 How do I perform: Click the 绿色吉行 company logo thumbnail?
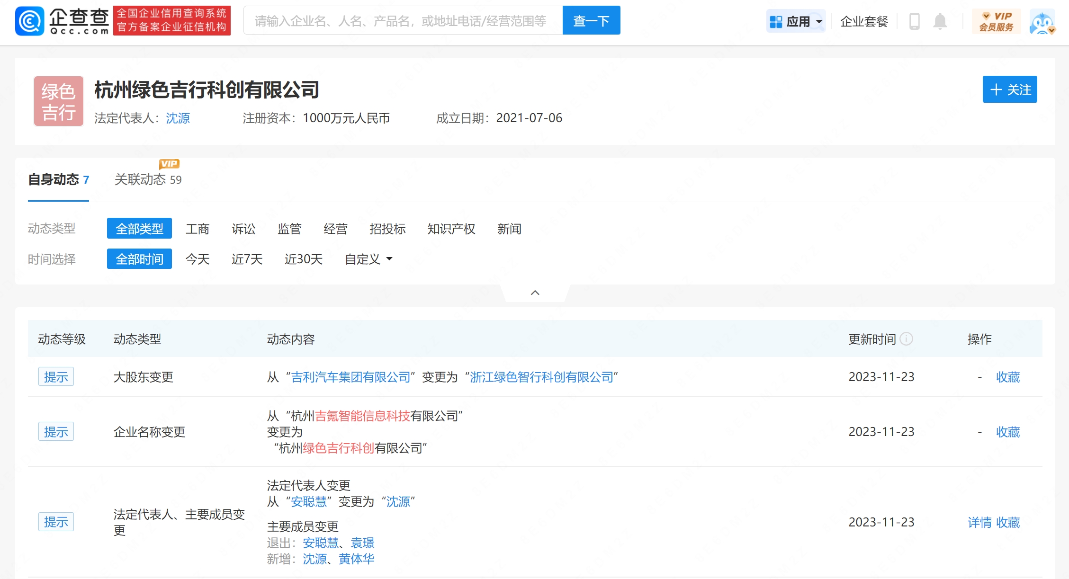tap(59, 101)
